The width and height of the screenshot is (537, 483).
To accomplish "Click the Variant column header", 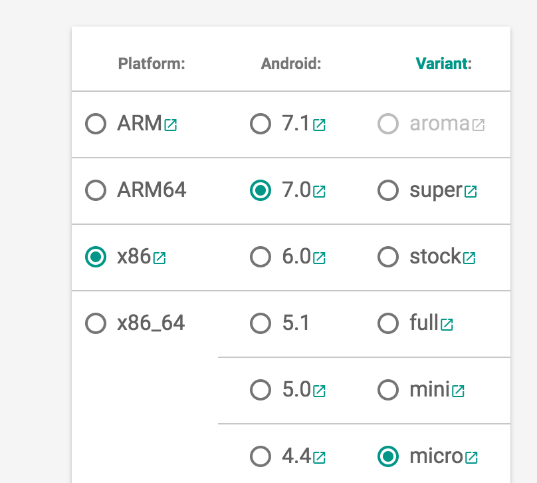I will point(443,64).
